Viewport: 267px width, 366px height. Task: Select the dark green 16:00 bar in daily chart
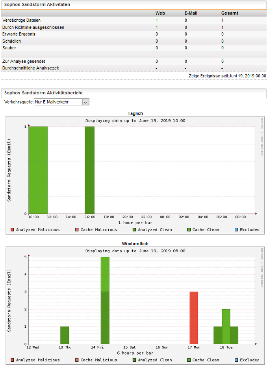90,170
